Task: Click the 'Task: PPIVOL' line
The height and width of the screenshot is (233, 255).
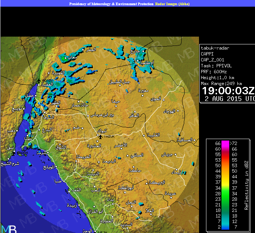Action: (x=216, y=66)
